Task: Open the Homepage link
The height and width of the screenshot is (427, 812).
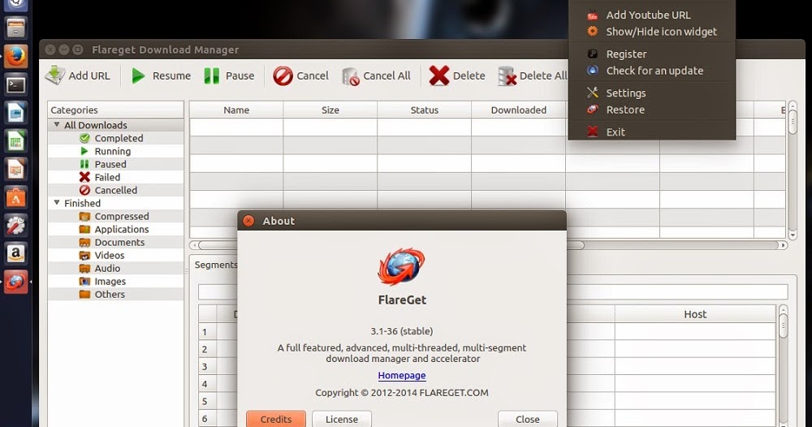Action: pyautogui.click(x=402, y=375)
